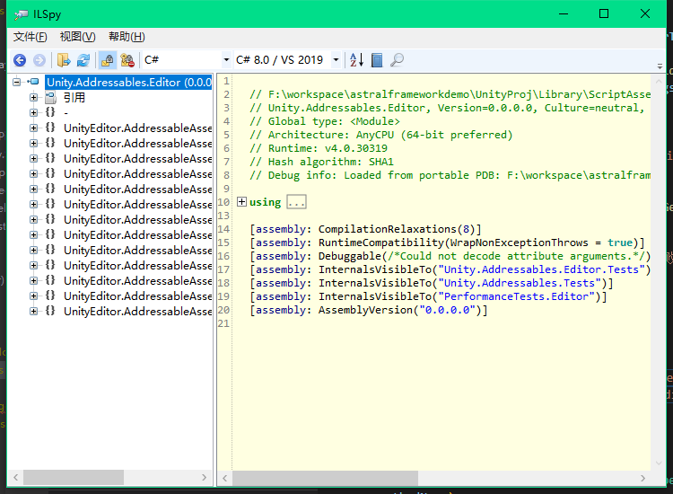
Task: Click code view scroll-right arrow
Action: coord(642,478)
